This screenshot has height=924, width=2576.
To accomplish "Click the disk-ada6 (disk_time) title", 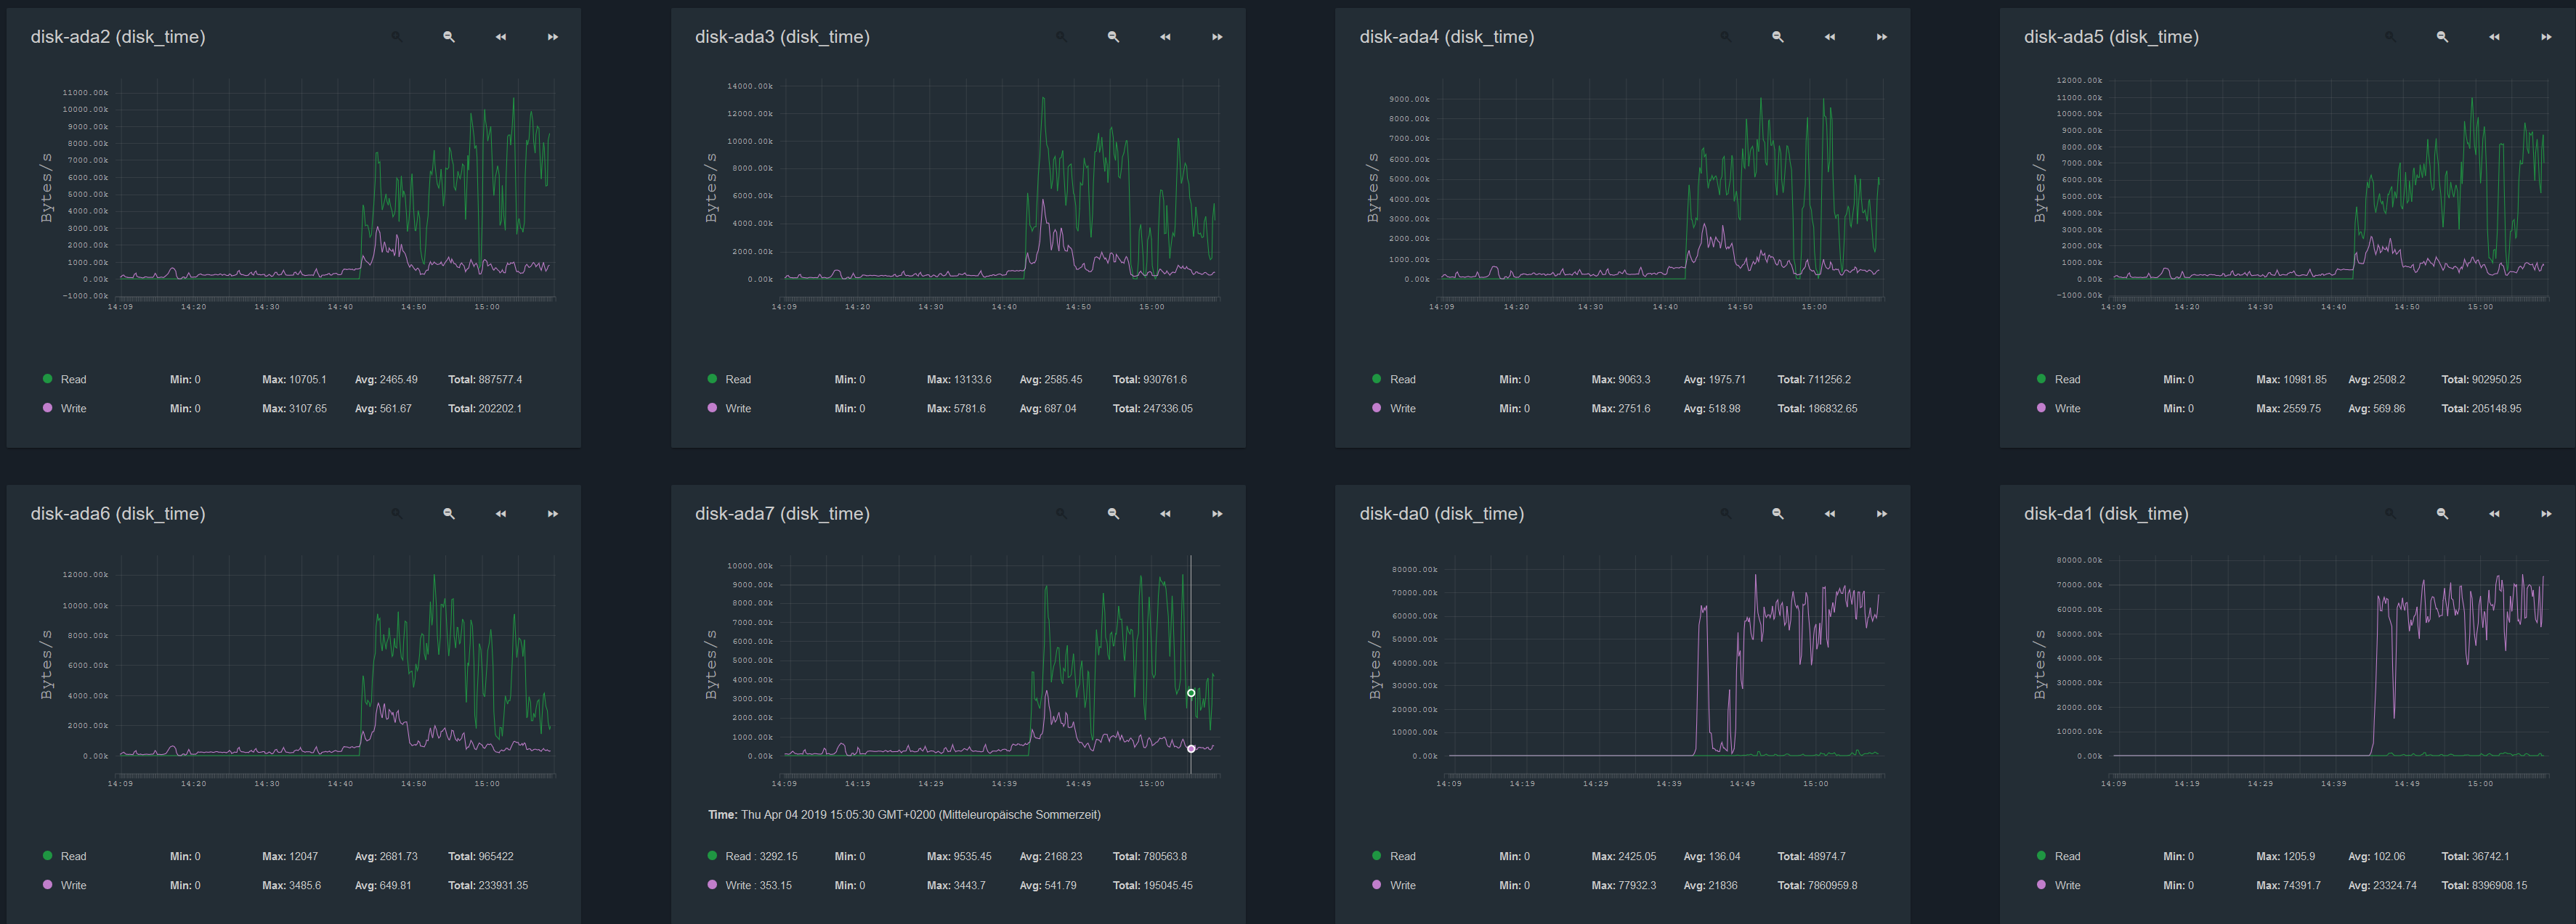I will [118, 513].
